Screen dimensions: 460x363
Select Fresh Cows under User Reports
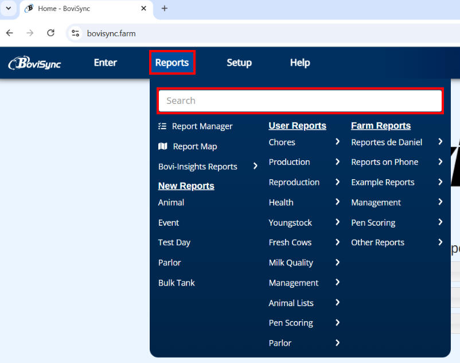point(290,242)
